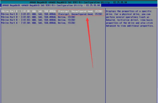Open drive 3:01:02 properties entry
Screen dimensions: 158x103
pos(38,17)
